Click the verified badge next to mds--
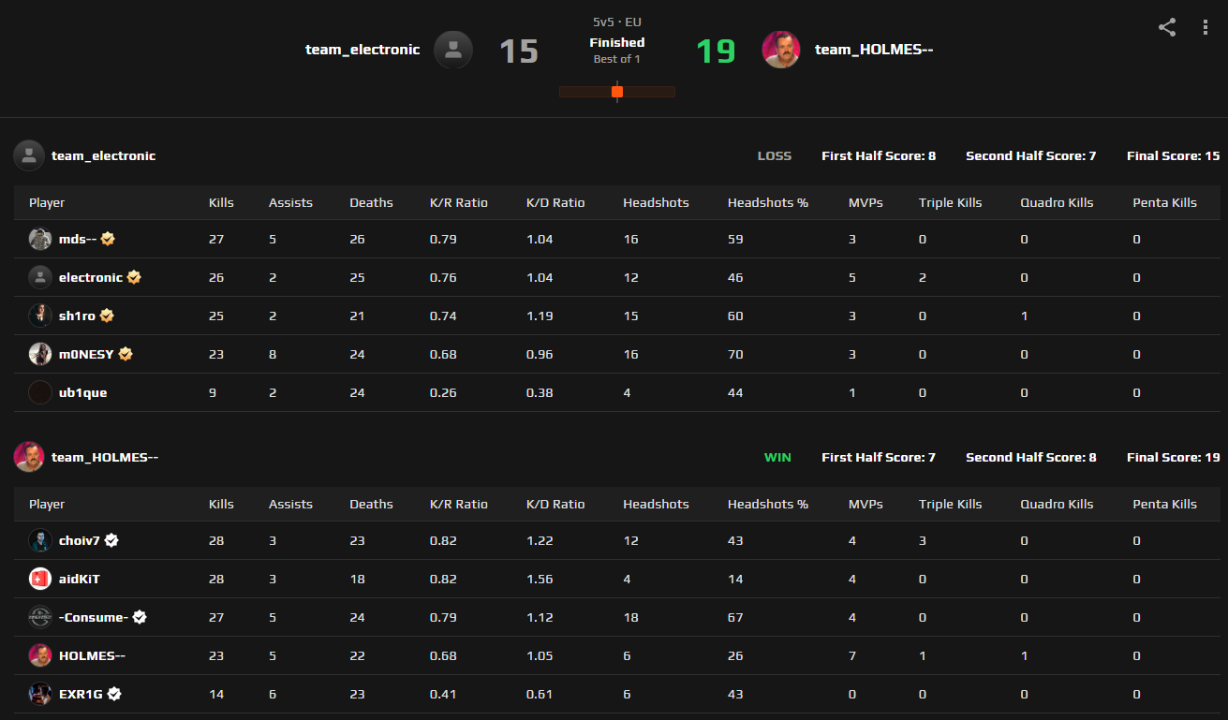The image size is (1228, 720). pos(107,239)
